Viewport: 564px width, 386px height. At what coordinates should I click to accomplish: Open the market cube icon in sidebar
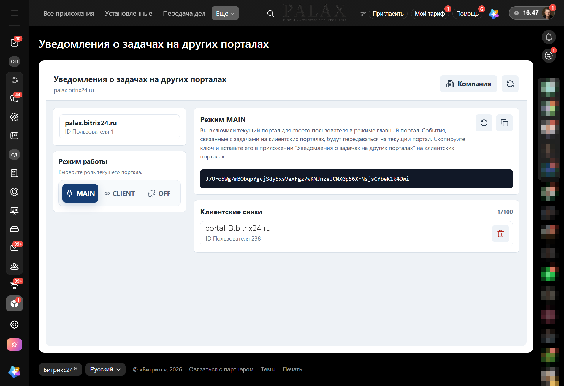[x=14, y=303]
